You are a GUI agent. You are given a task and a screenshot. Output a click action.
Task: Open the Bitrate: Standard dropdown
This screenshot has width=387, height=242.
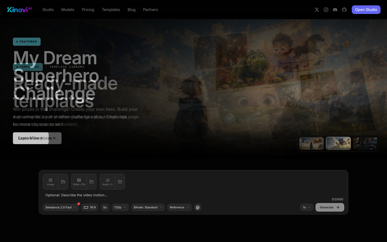(148, 207)
